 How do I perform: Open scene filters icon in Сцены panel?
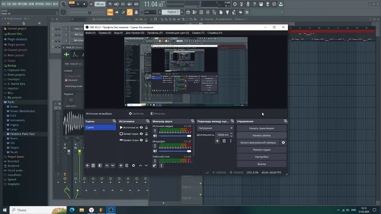[x=100, y=165]
